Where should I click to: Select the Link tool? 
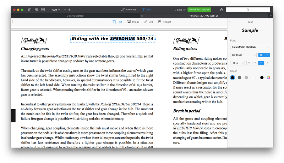(x=149, y=22)
